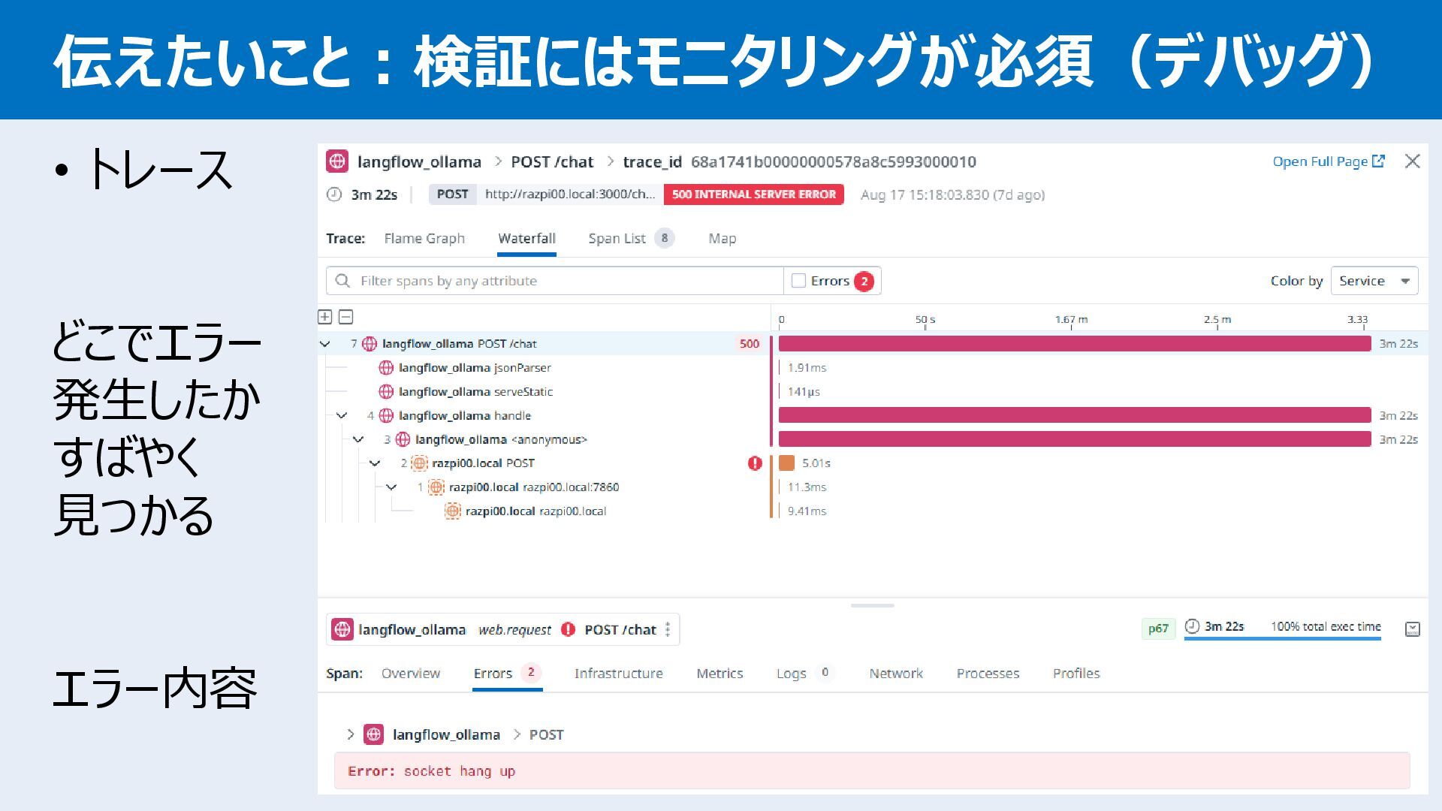Open the Color by Service dropdown
Screen dimensions: 1442x811
[x=1374, y=281]
